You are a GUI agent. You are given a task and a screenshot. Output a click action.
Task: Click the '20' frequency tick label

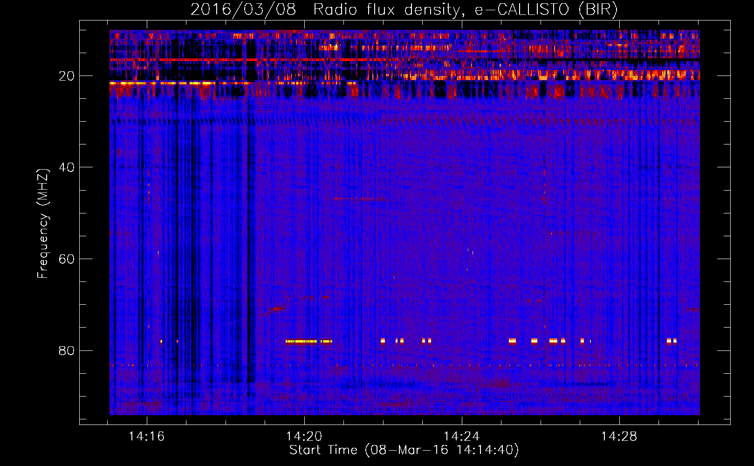[67, 76]
